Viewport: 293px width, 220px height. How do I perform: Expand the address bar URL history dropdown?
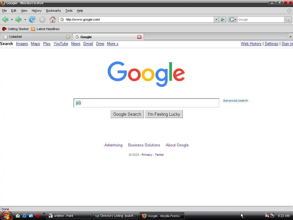(216, 19)
